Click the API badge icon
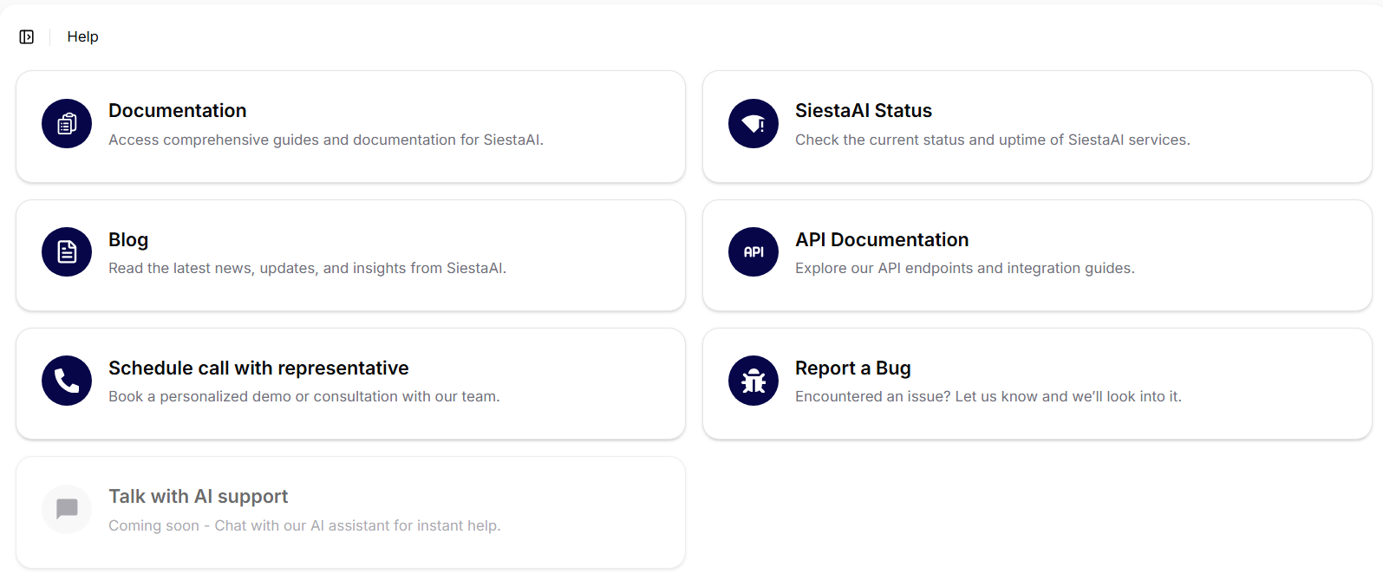1383x580 pixels. click(x=753, y=252)
